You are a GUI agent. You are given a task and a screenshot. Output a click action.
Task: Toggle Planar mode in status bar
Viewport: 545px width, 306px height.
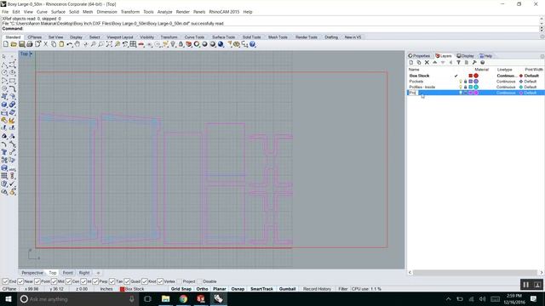click(220, 289)
